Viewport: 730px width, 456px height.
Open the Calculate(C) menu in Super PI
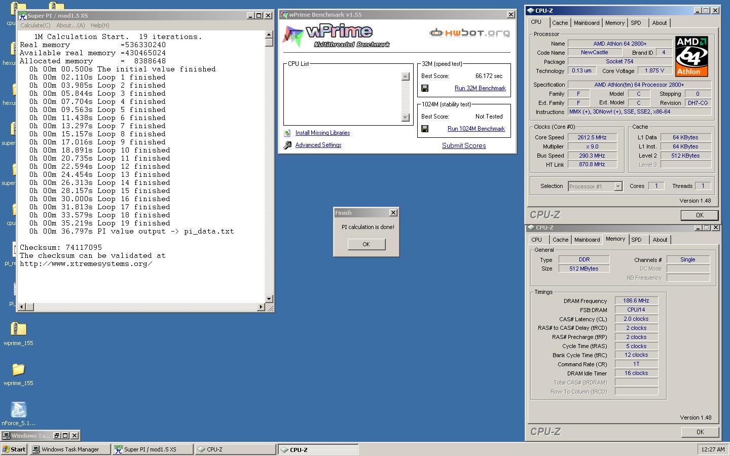point(35,25)
